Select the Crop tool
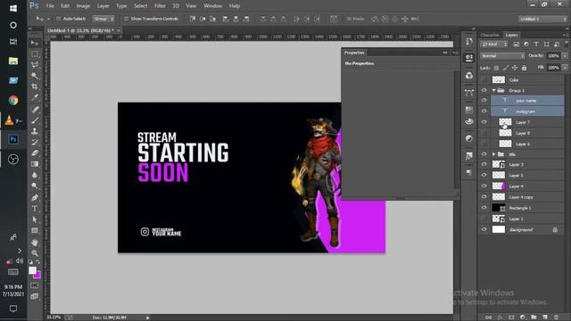 (x=35, y=86)
